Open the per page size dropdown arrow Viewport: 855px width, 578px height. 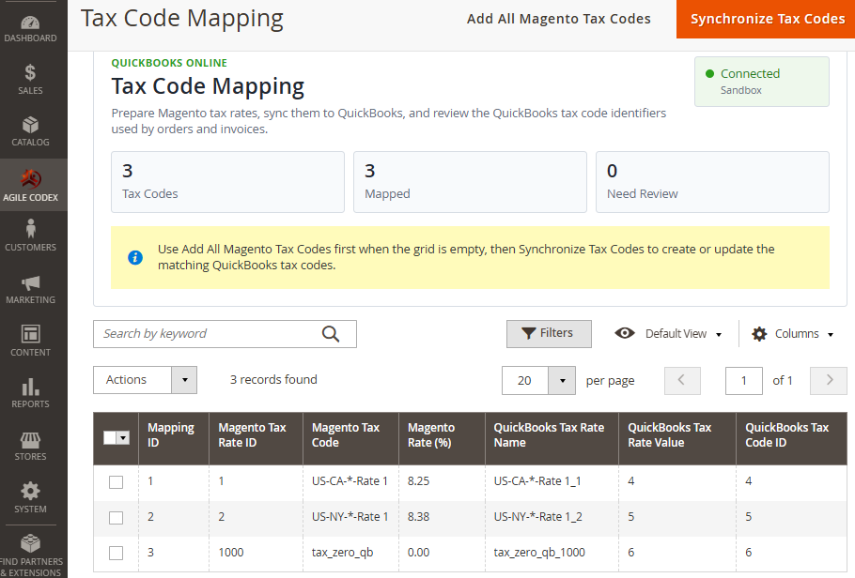(562, 380)
